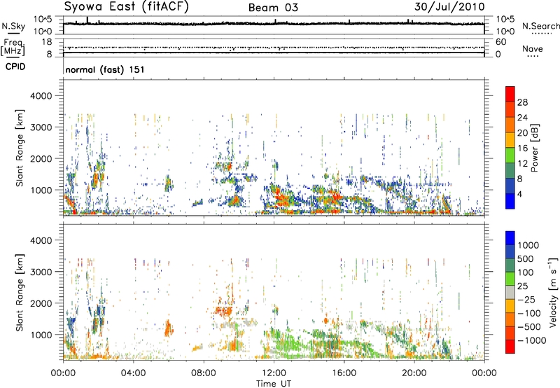Click the '4000' tick on Power panel
The image size is (560, 388).
[41, 96]
